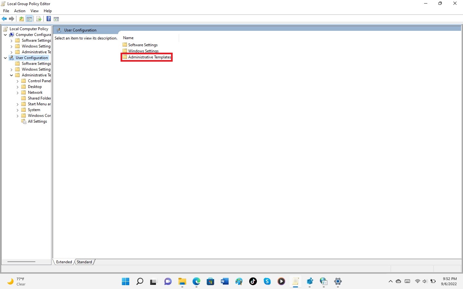Expand Administrative Templates under Computer Configuration
The image size is (463, 289).
11,52
